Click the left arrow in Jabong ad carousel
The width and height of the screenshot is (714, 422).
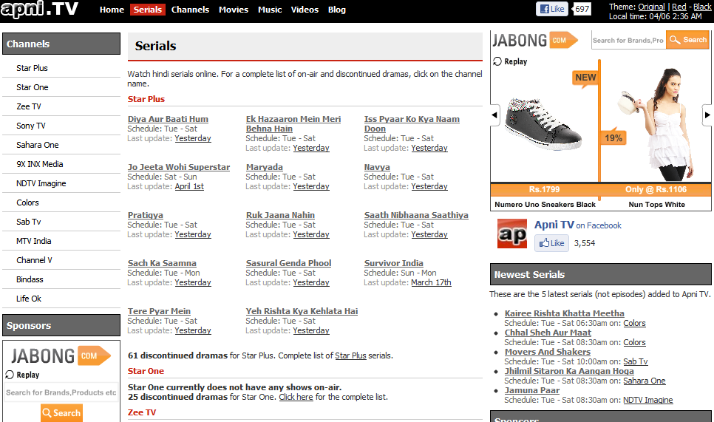pyautogui.click(x=495, y=115)
